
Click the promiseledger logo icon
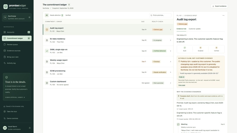coord(6,6)
